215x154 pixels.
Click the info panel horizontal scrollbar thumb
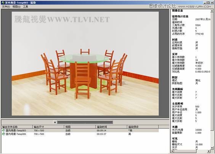(x=185, y=151)
